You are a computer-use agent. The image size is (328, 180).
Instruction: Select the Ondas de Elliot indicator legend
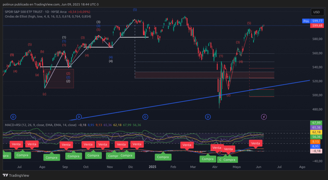tap(48, 17)
